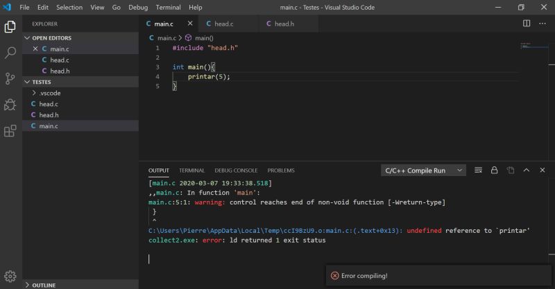Expand the Outline section
This screenshot has height=289, width=555.
(x=80, y=285)
